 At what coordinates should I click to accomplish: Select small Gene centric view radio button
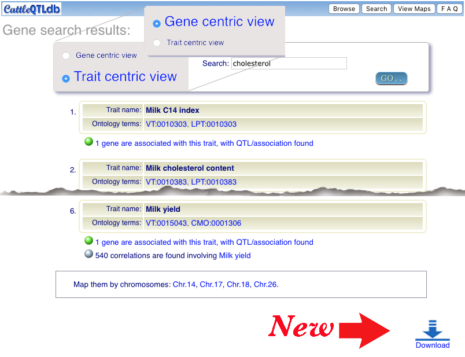(x=66, y=56)
